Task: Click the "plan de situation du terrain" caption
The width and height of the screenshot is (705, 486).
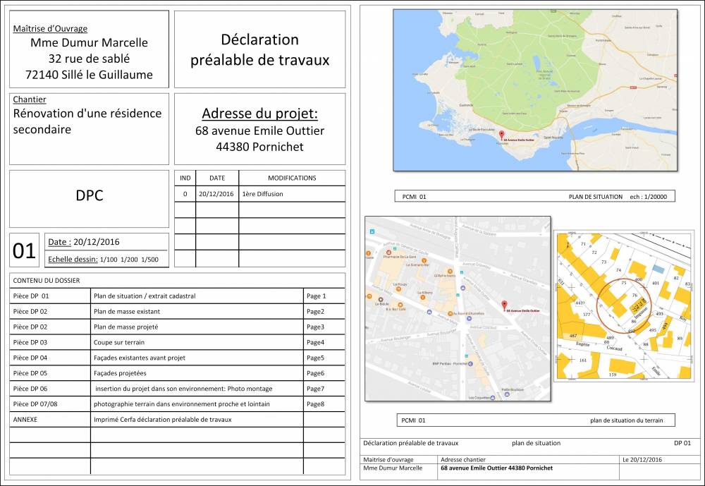Action: click(x=627, y=420)
